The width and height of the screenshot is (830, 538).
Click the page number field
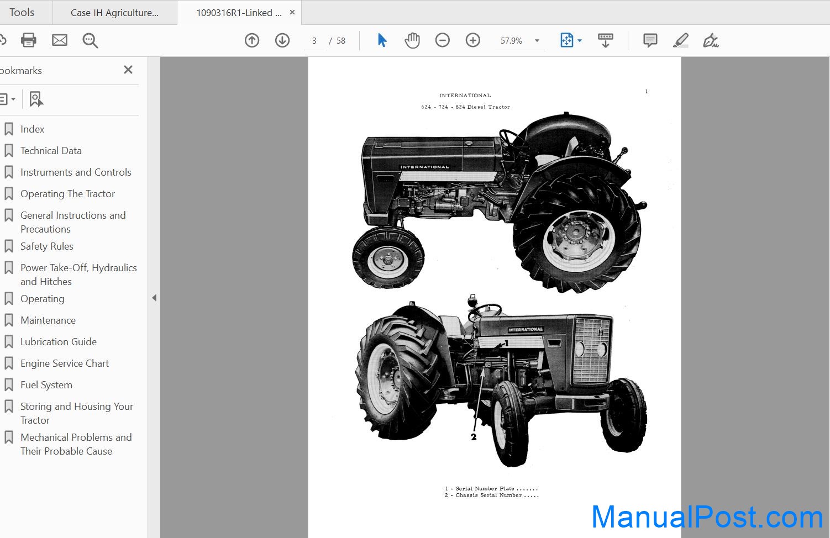click(x=314, y=41)
